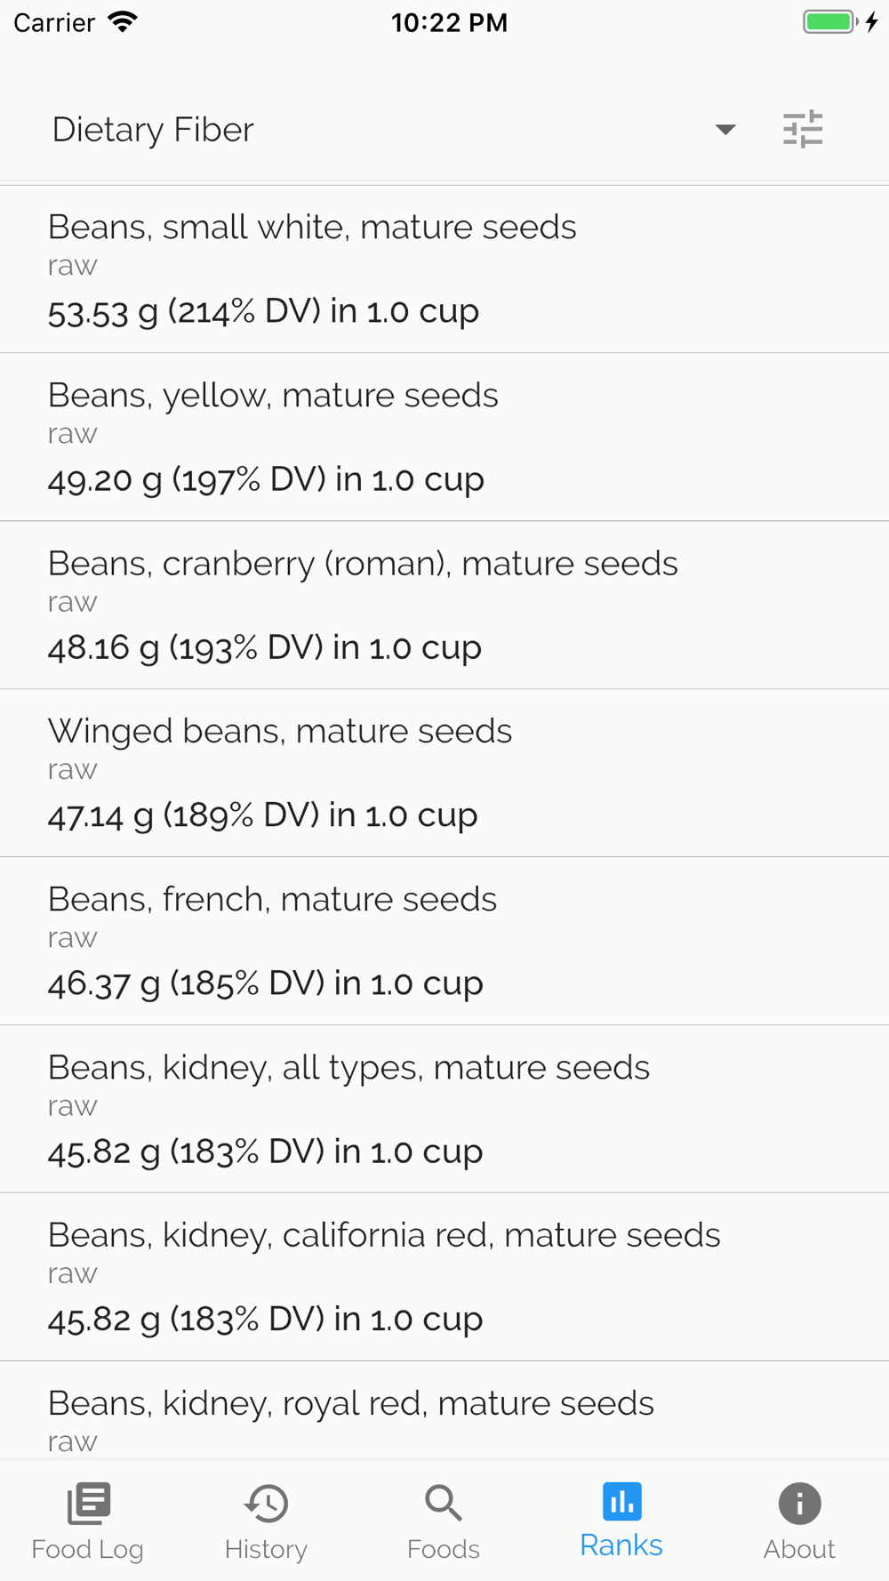Viewport: 889px width, 1581px height.
Task: Open Beans, small white, mature seeds entry
Action: tap(444, 269)
